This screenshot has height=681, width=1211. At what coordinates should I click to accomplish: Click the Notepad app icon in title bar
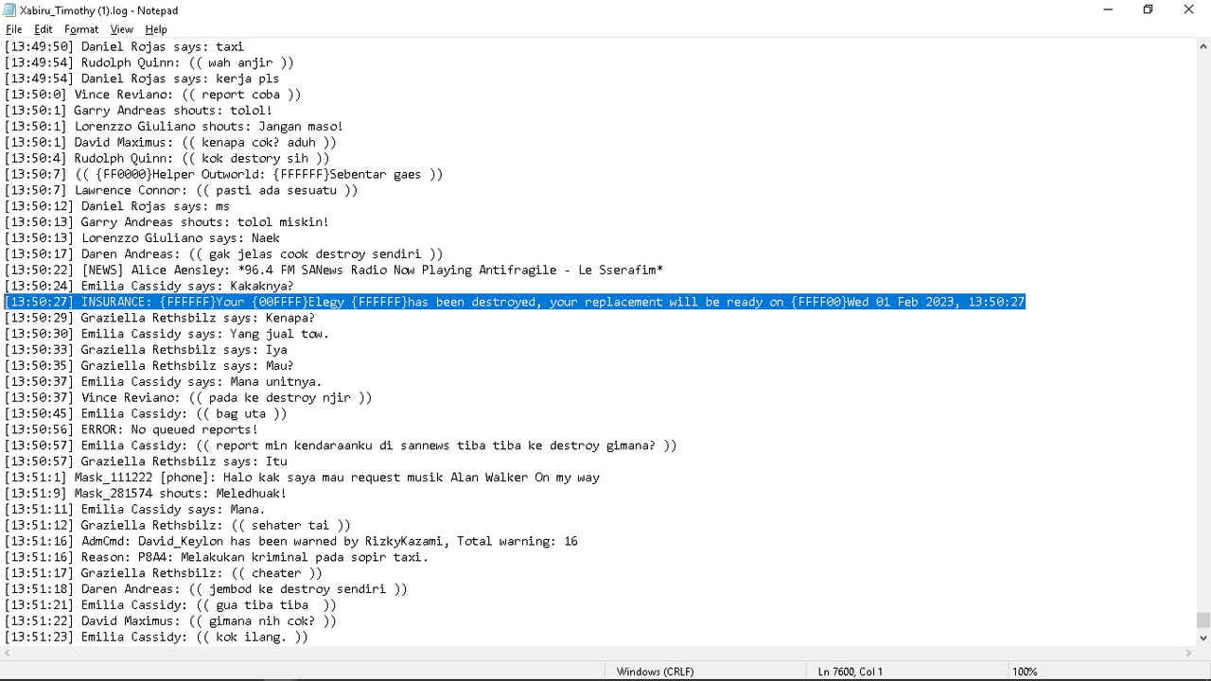pos(10,10)
